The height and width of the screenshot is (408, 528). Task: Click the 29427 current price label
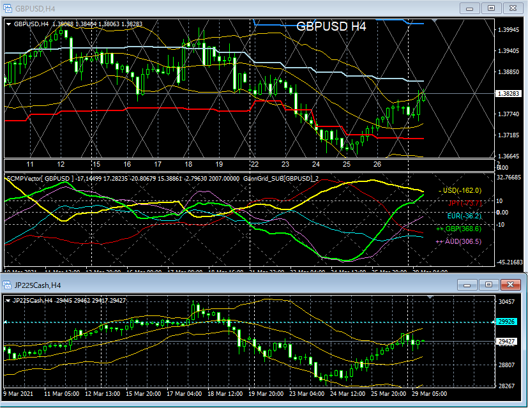click(x=506, y=342)
